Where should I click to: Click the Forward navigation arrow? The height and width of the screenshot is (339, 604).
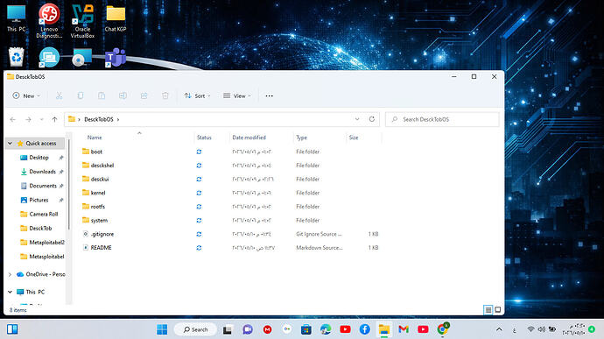pyautogui.click(x=28, y=119)
